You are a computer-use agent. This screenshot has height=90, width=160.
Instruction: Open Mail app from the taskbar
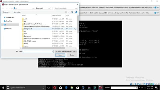click(x=60, y=87)
